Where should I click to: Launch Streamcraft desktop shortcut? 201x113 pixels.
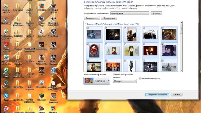(41, 84)
